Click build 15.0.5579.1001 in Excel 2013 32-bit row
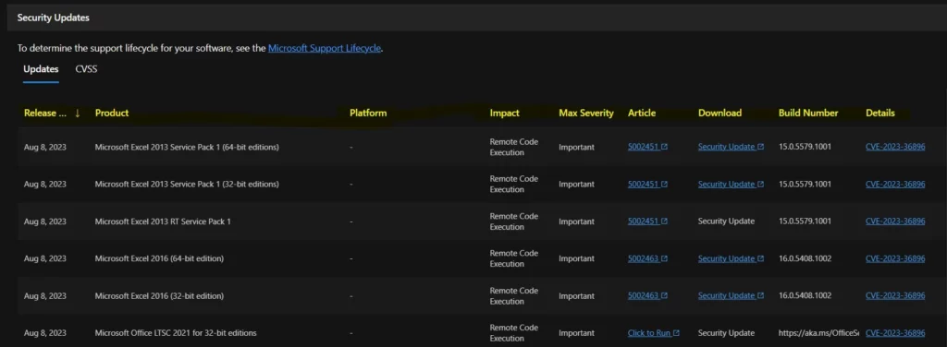 coord(806,185)
